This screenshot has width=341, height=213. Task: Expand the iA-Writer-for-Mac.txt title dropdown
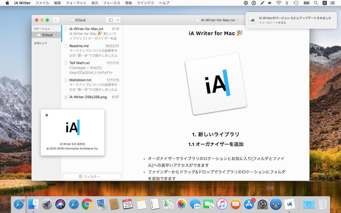(x=237, y=20)
